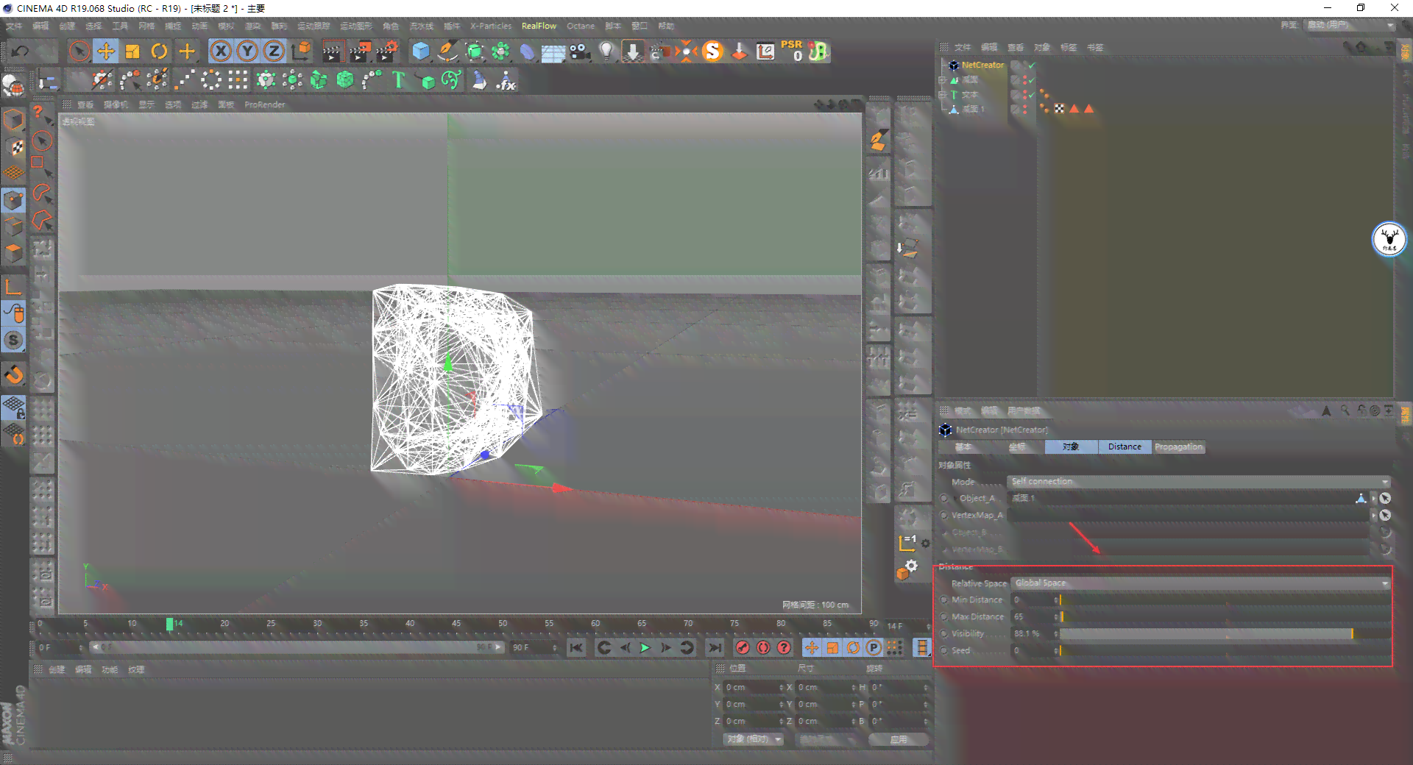Click the Min Distance slider
This screenshot has width=1413, height=765.
coord(1225,599)
